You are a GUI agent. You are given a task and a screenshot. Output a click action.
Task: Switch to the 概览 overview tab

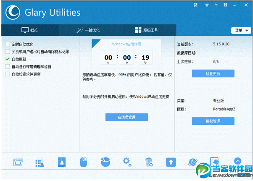point(30,30)
